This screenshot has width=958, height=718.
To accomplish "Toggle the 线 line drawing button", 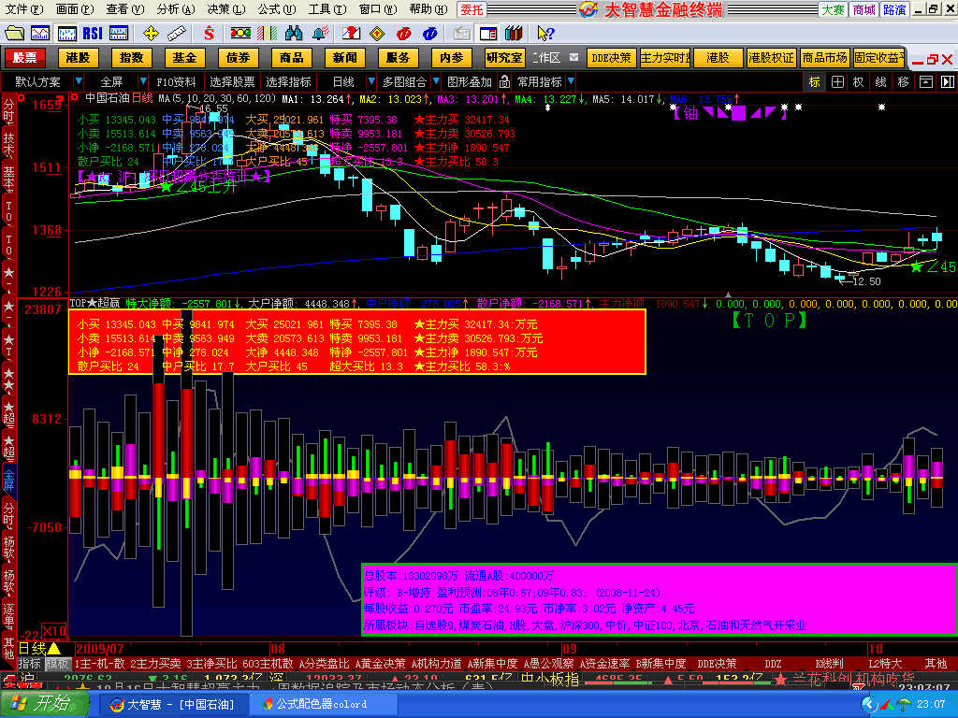I will click(880, 82).
